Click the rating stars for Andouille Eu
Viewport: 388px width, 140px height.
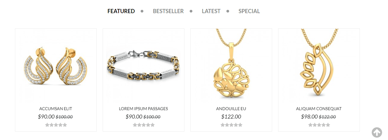[231, 125]
